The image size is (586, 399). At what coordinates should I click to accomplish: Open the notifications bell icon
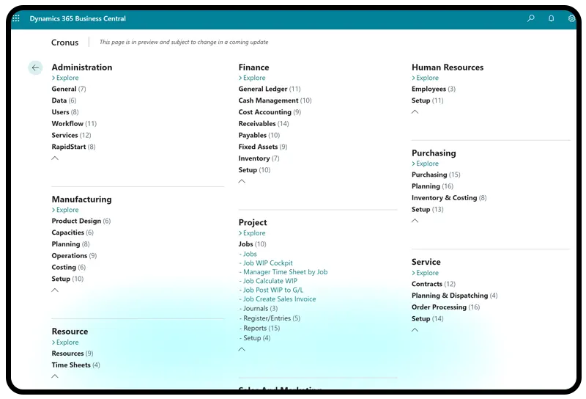552,19
